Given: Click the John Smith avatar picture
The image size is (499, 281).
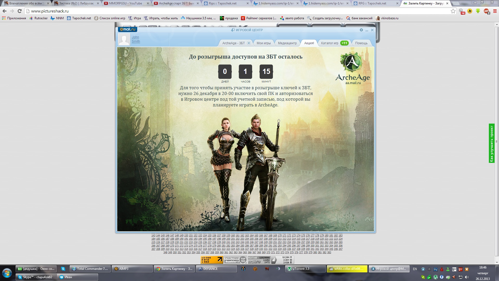Looking at the screenshot, I should coord(124,40).
